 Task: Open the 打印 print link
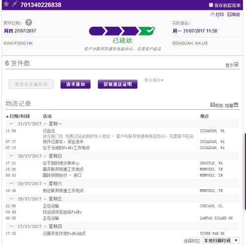219,15
